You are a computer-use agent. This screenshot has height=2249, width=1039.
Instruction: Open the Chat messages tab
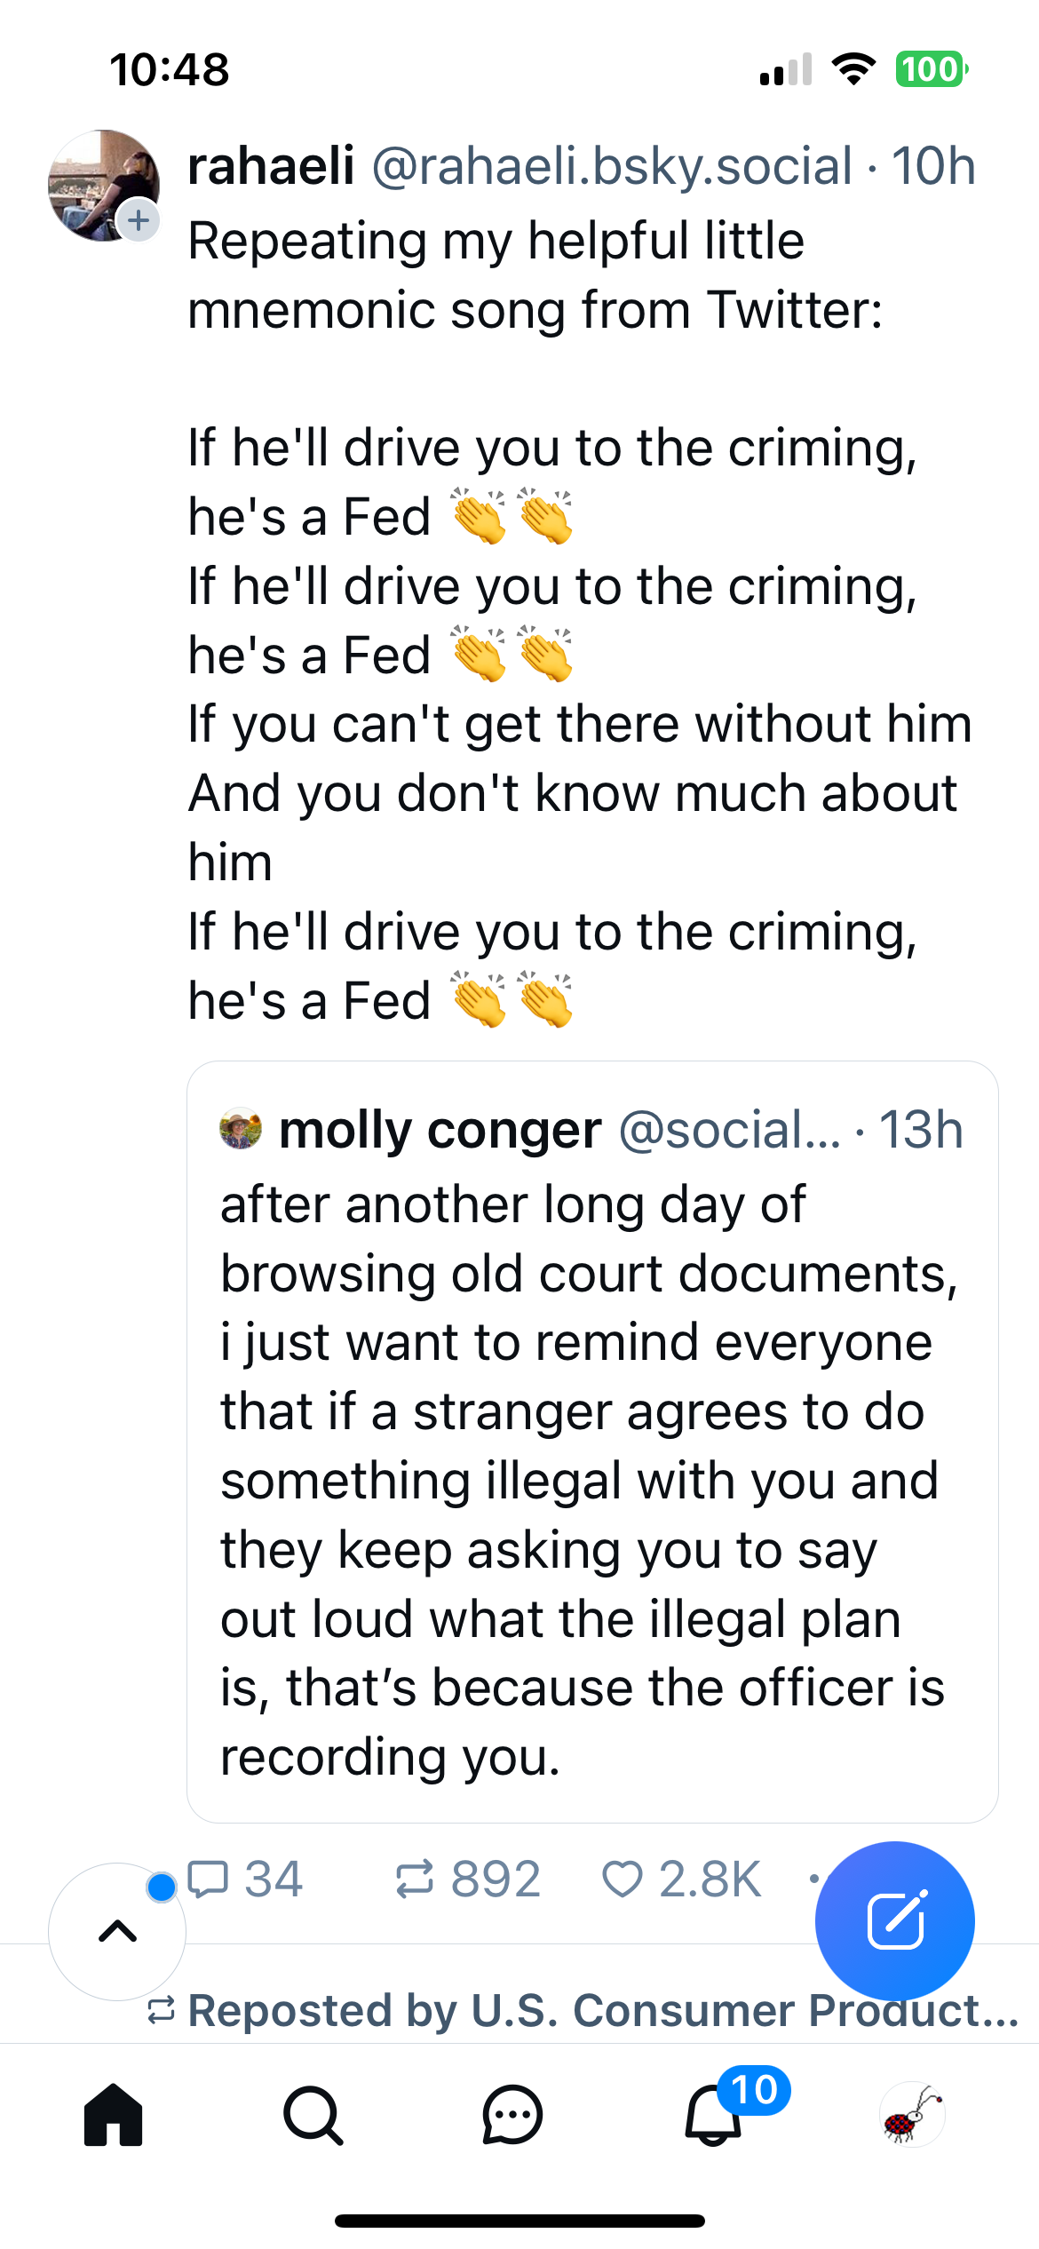(512, 2115)
